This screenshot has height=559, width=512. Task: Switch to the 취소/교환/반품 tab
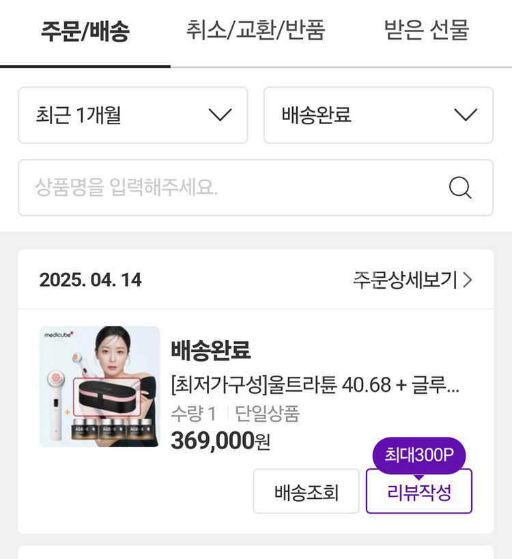pyautogui.click(x=255, y=30)
